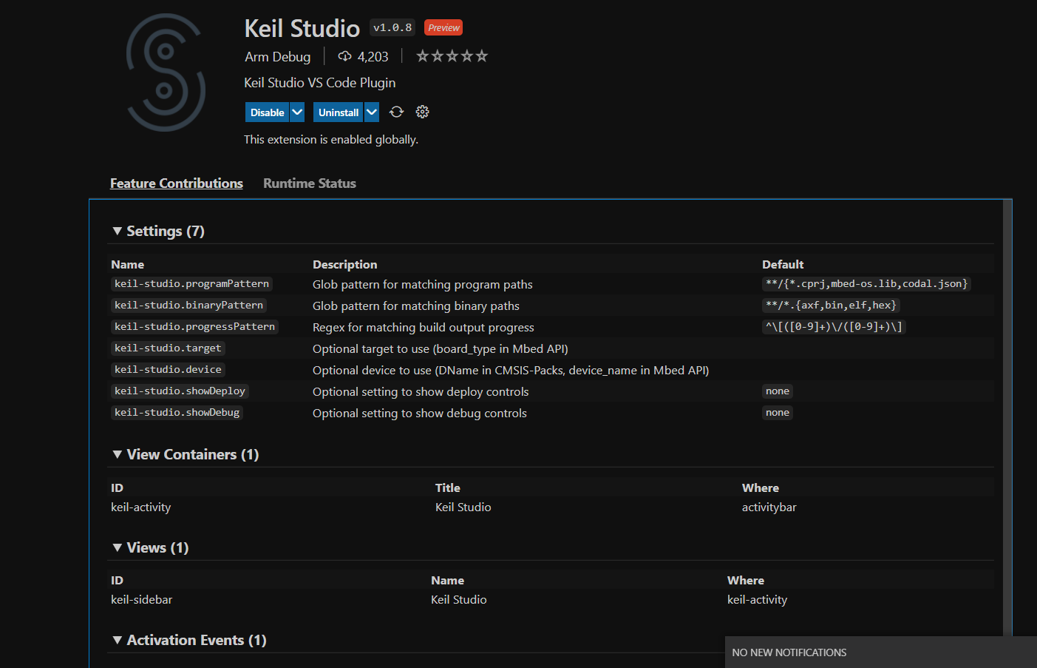Image resolution: width=1037 pixels, height=668 pixels.
Task: Click 'Optional target to use' description
Action: pos(441,349)
